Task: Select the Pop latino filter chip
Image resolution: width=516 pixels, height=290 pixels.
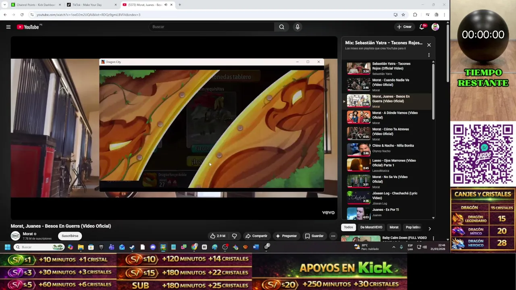Action: (x=413, y=227)
